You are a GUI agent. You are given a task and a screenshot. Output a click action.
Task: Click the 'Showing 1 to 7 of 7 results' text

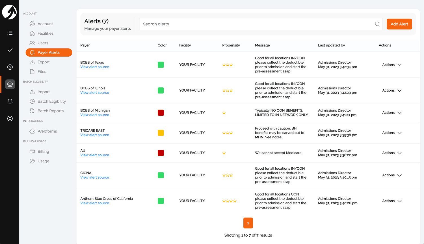pos(248,235)
